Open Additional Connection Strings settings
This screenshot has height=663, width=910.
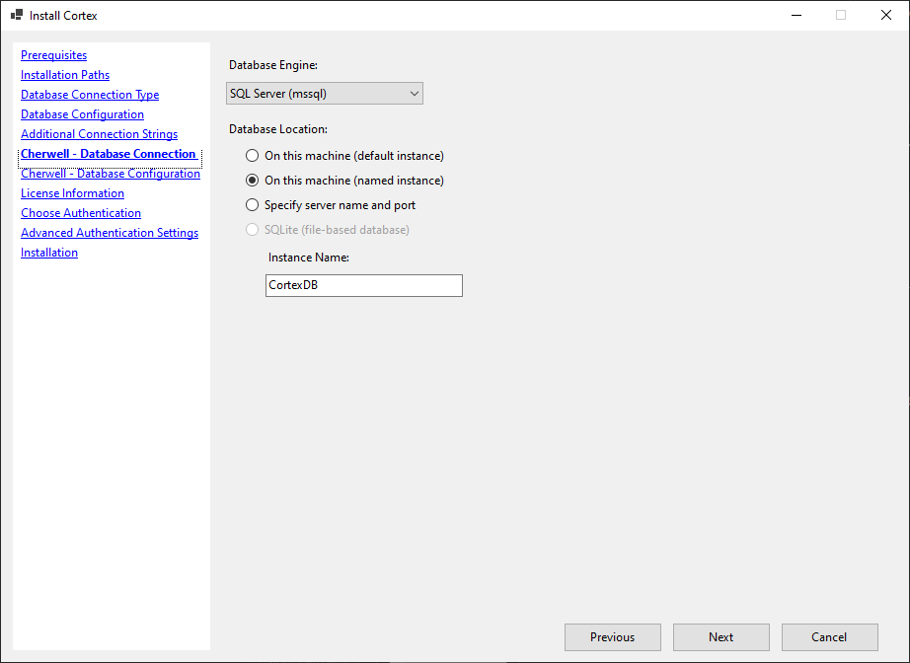[99, 133]
